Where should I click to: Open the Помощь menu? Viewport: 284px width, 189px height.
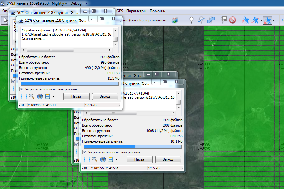coord(157,11)
